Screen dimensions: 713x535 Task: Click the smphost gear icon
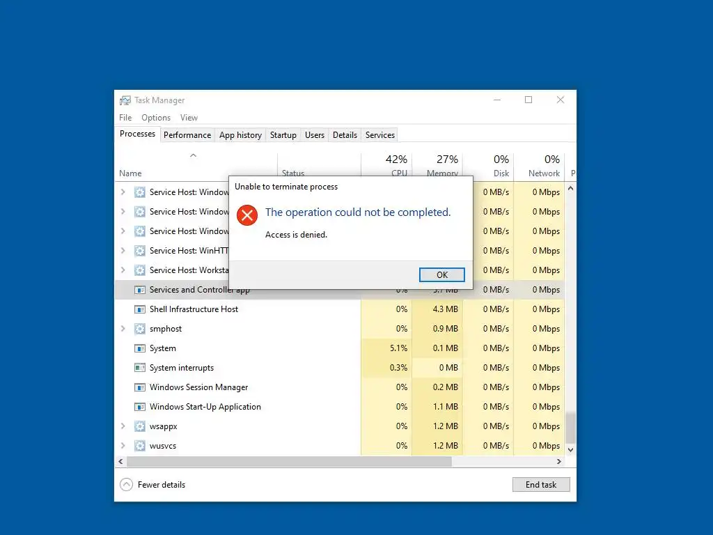tap(140, 329)
